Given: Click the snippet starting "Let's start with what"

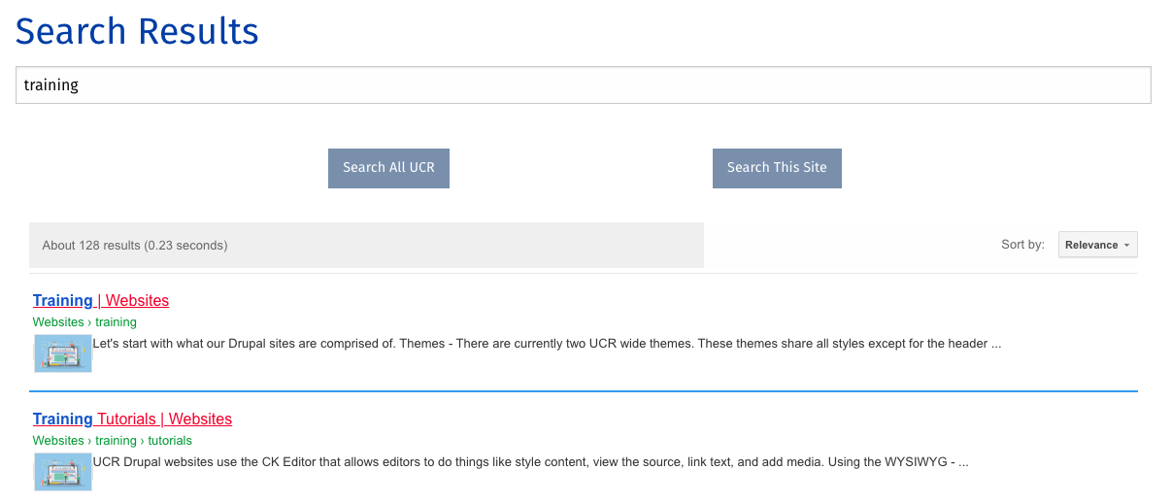Looking at the screenshot, I should [546, 344].
